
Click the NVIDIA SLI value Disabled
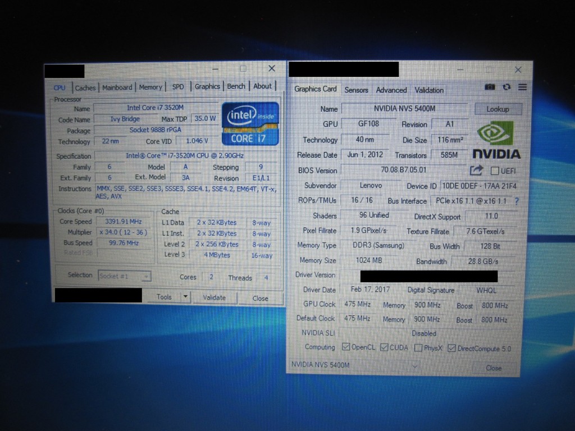424,333
